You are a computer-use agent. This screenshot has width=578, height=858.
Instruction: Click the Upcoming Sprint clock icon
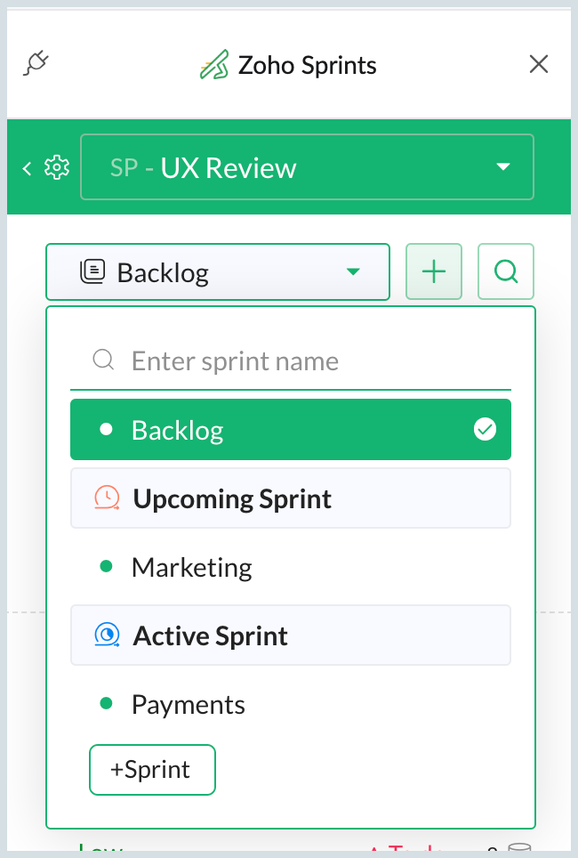coord(107,498)
